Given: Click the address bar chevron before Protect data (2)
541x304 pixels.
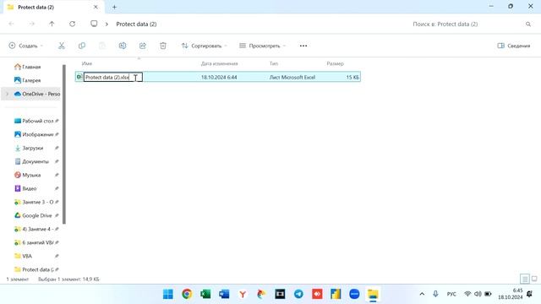Looking at the screenshot, I should coord(107,24).
